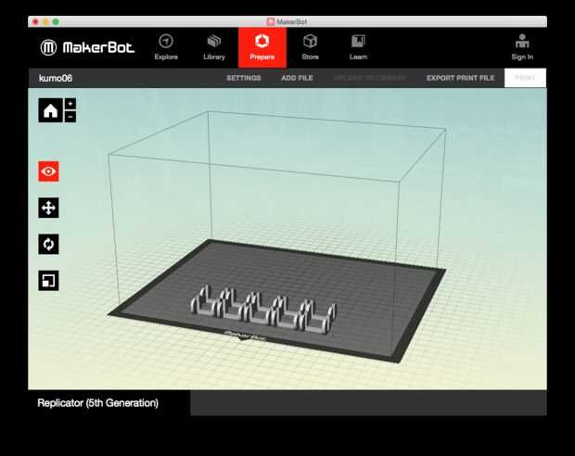Activate the eye Look view tool
Image resolution: width=575 pixels, height=456 pixels.
pos(48,171)
